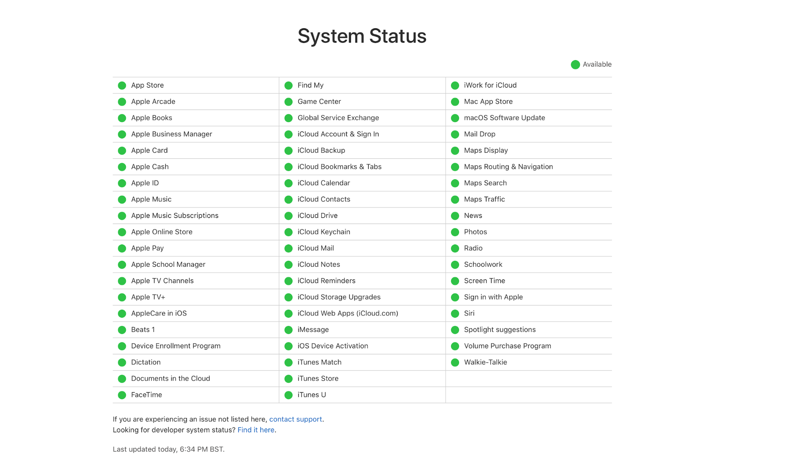Click the green Siri status icon
The width and height of the screenshot is (796, 463).
click(x=455, y=313)
